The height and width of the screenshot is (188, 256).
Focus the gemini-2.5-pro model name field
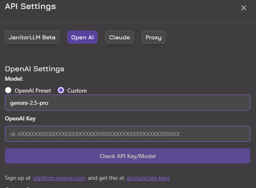point(127,102)
